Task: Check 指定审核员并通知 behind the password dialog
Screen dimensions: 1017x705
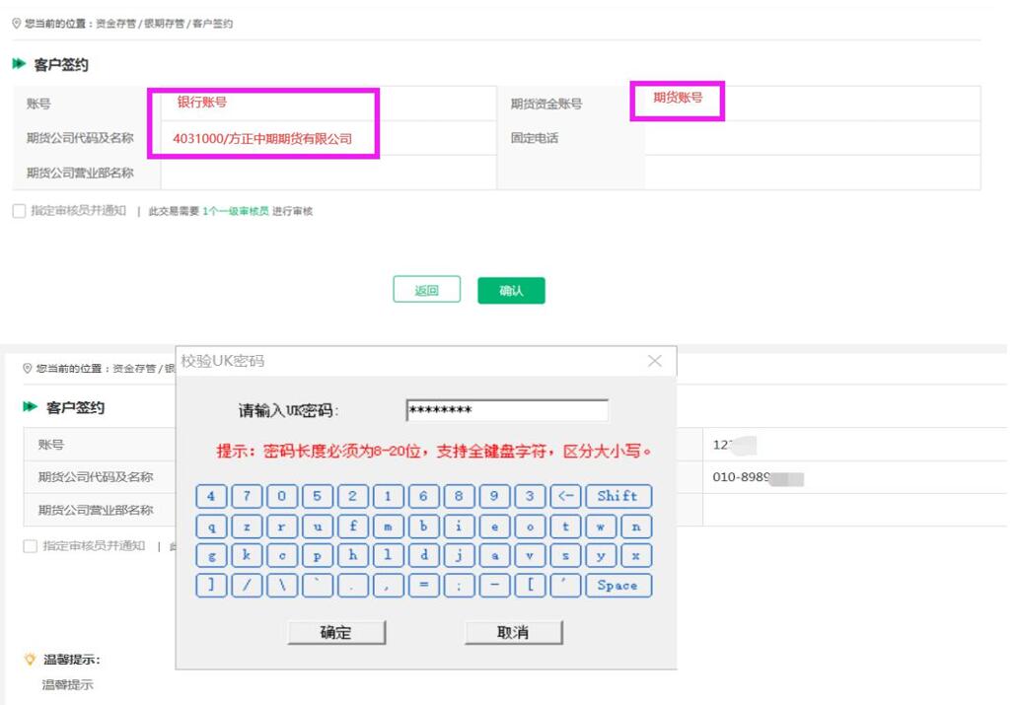Action: click(x=31, y=546)
